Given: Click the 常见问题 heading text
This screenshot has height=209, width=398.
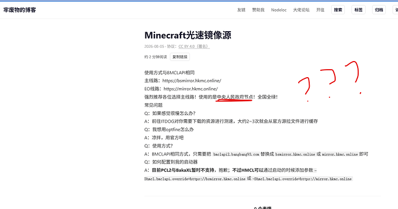Looking at the screenshot, I should point(153,105).
